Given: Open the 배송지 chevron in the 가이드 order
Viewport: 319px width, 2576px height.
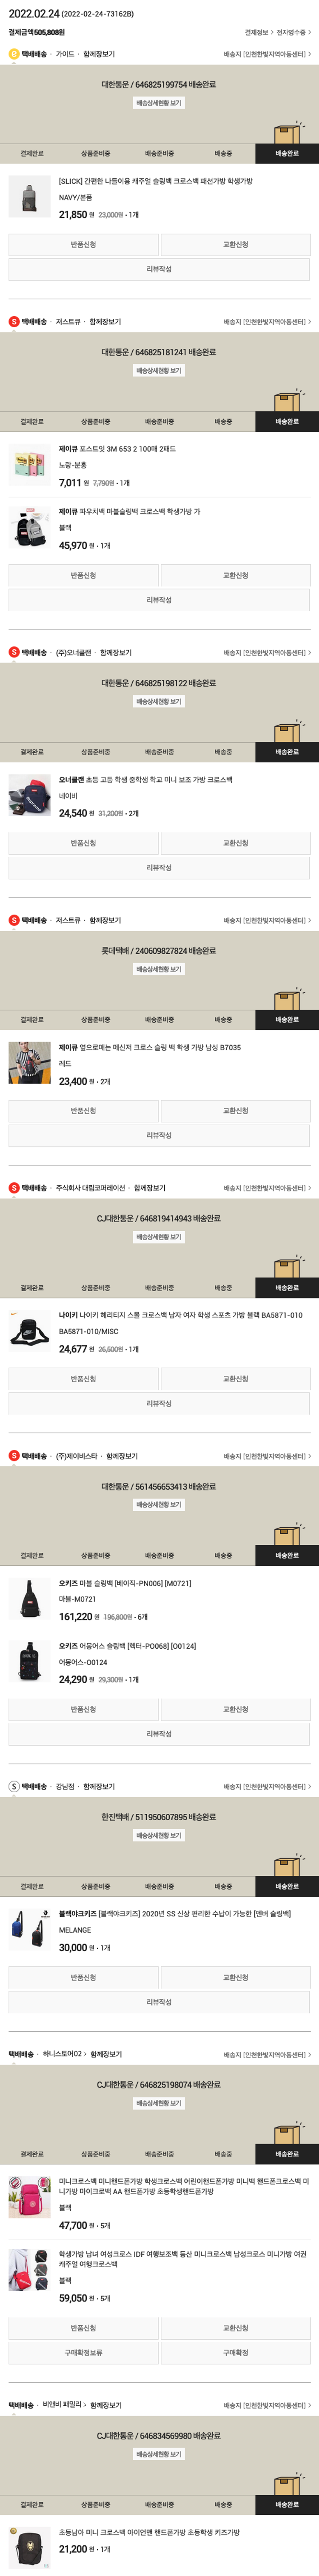Looking at the screenshot, I should [x=309, y=54].
